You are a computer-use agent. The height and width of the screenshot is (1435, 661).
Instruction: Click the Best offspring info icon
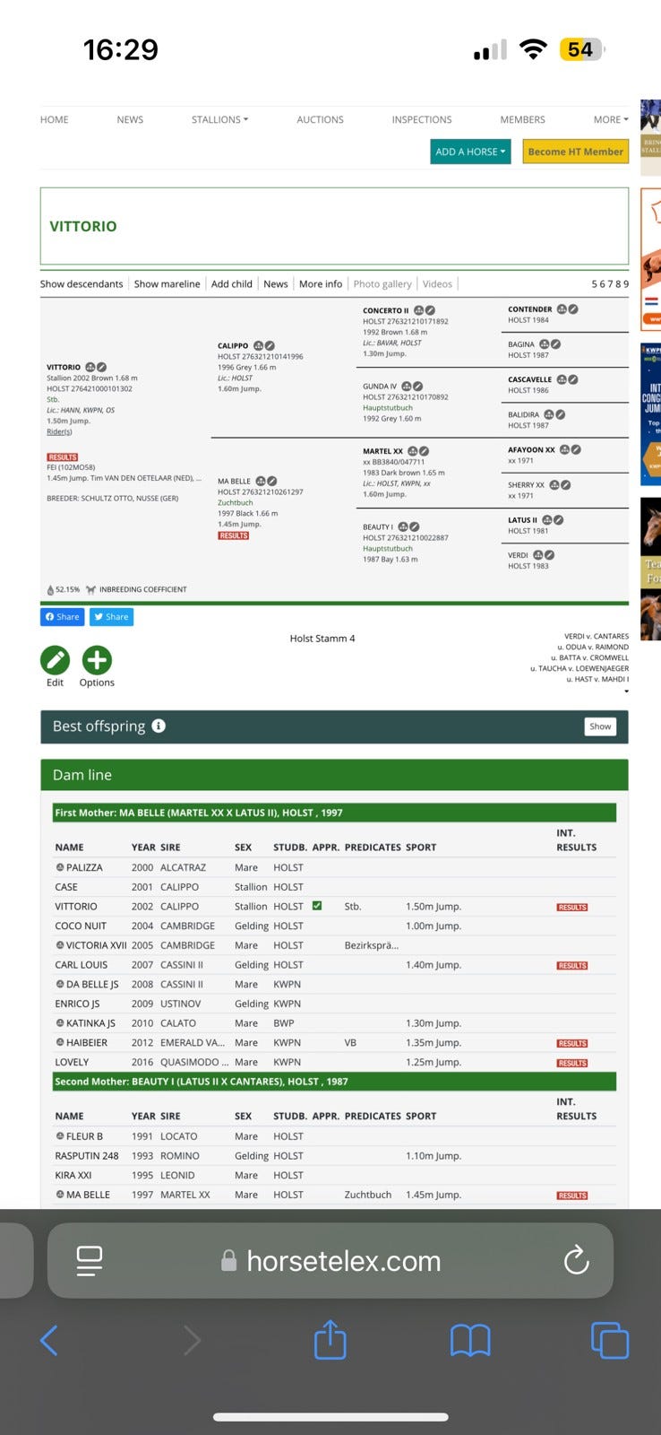[x=159, y=726]
